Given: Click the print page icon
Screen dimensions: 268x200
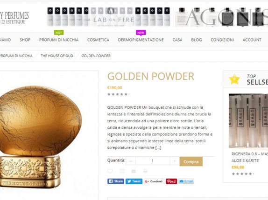Looking at the screenshot, I should coord(145,171).
